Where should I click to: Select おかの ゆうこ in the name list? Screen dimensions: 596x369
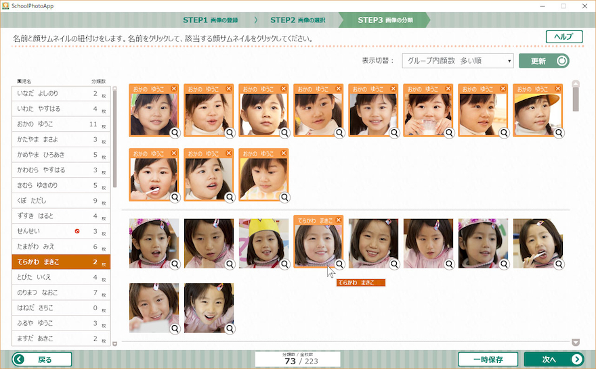61,124
